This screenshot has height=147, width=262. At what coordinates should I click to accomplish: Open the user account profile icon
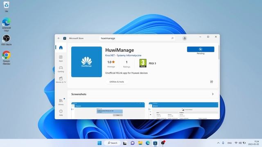[185, 38]
